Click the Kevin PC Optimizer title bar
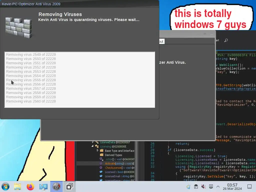The width and height of the screenshot is (256, 192). click(79, 4)
